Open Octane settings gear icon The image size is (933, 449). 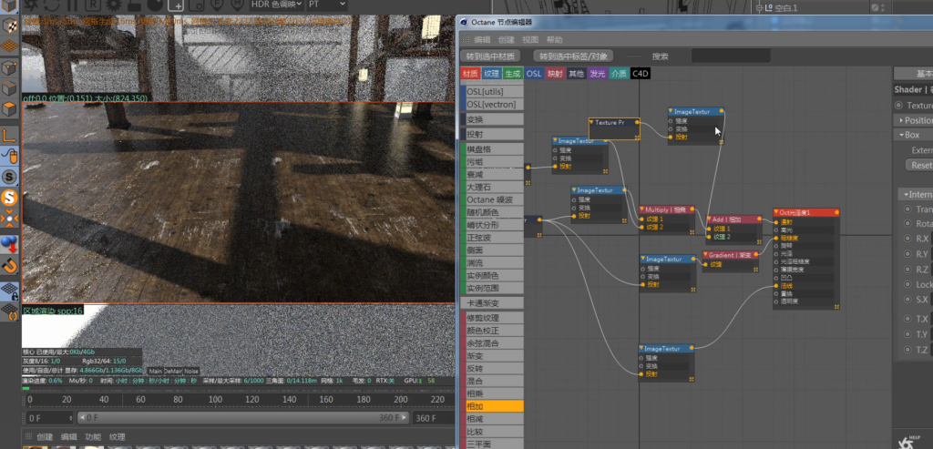point(113,5)
